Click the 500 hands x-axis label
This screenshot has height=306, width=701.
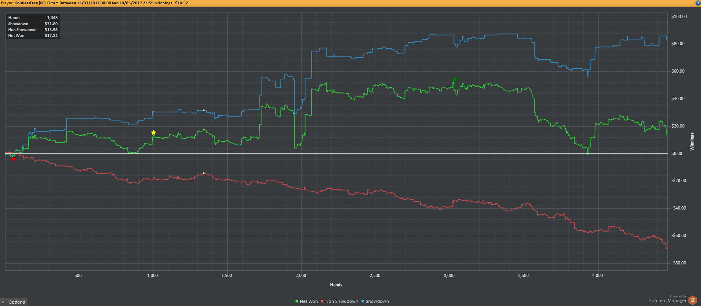click(78, 275)
